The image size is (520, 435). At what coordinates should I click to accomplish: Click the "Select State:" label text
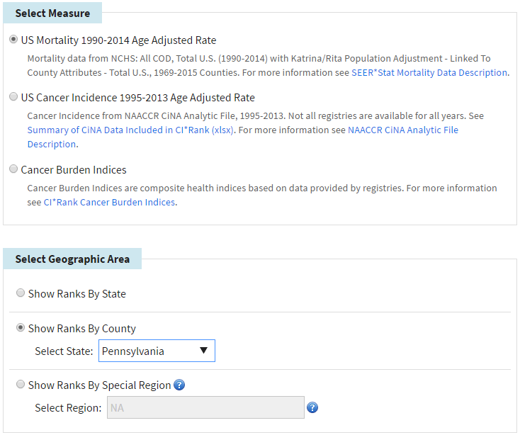click(64, 351)
